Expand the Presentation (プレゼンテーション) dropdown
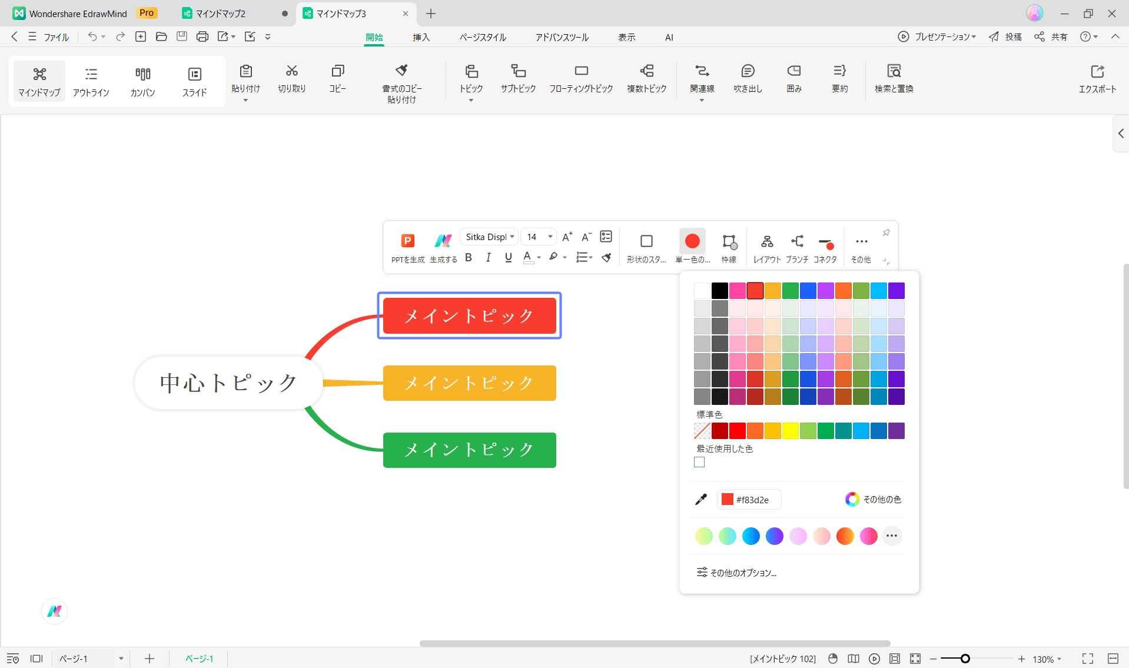This screenshot has height=668, width=1129. [974, 36]
